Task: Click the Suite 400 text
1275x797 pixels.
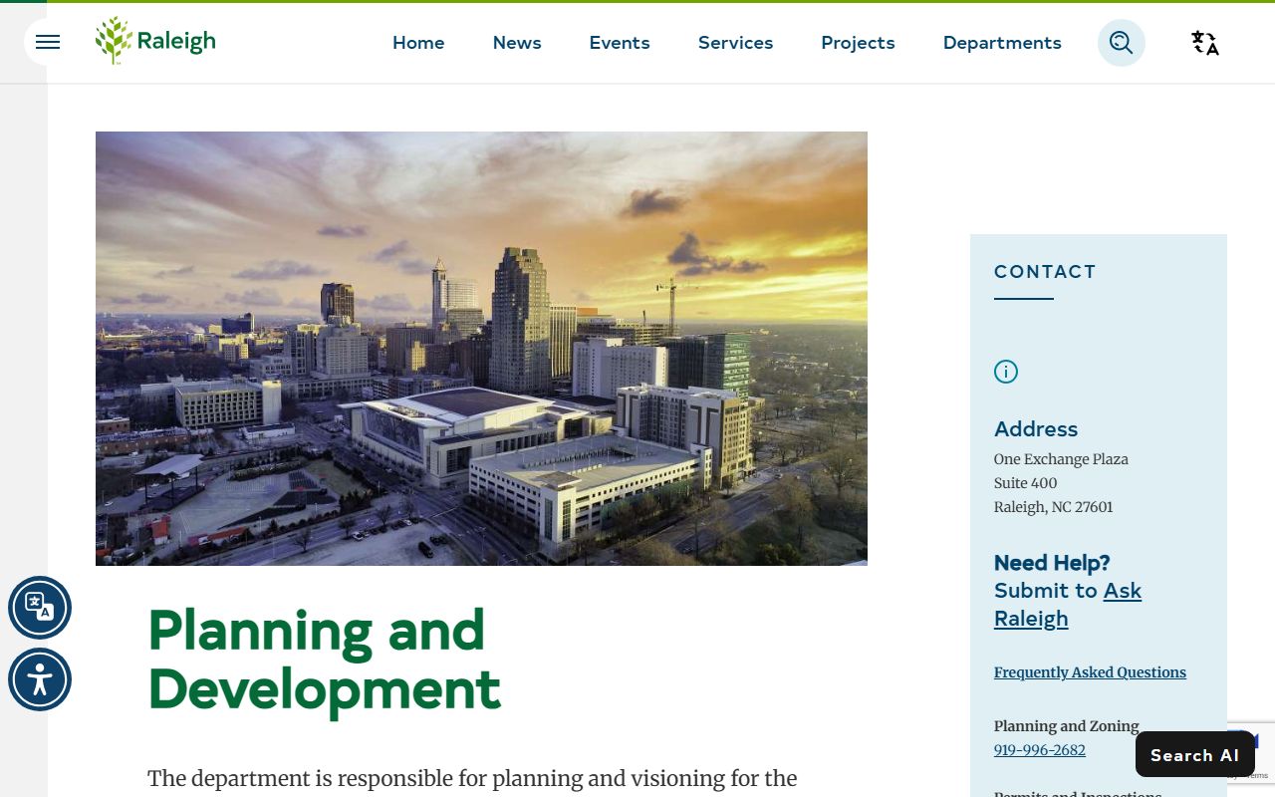Action: tap(1026, 483)
